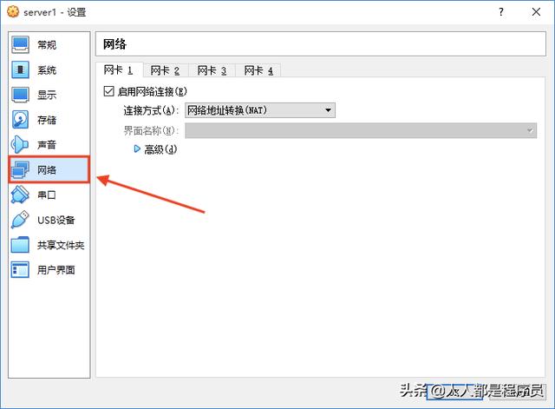
Task: Click the ? help button in title bar
Action: coord(501,12)
